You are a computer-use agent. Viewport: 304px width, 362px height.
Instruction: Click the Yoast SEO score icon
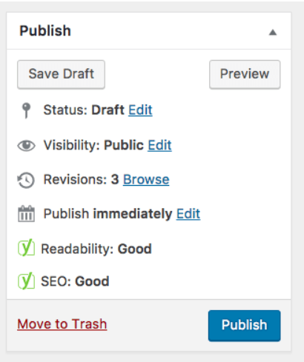pyautogui.click(x=26, y=281)
